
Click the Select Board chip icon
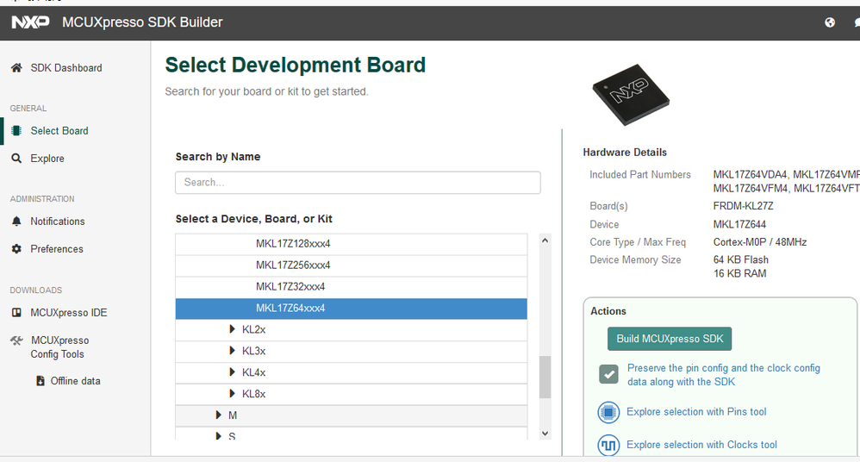coord(16,131)
